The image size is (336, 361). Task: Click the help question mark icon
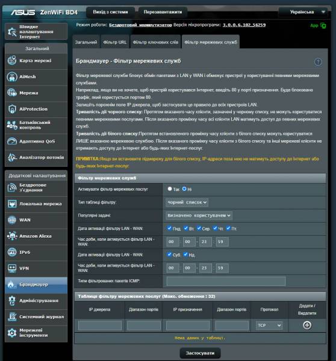coord(318,62)
